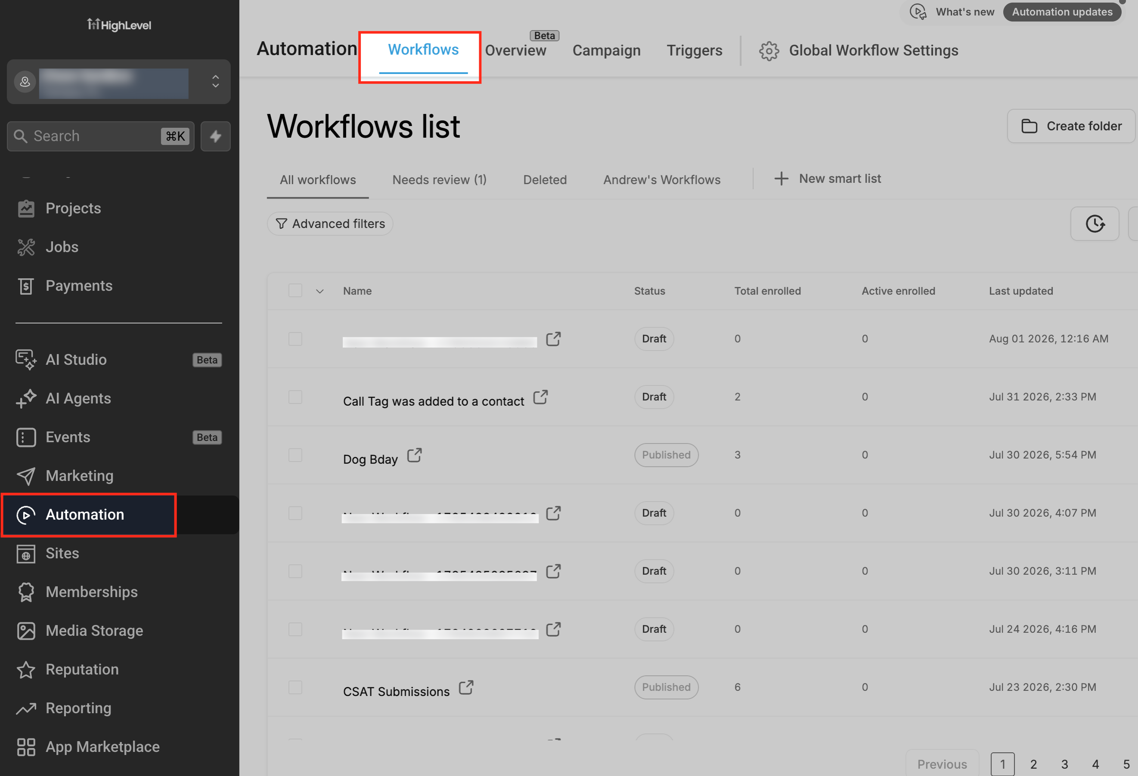1138x776 pixels.
Task: Click the What's new video icon
Action: click(x=918, y=12)
